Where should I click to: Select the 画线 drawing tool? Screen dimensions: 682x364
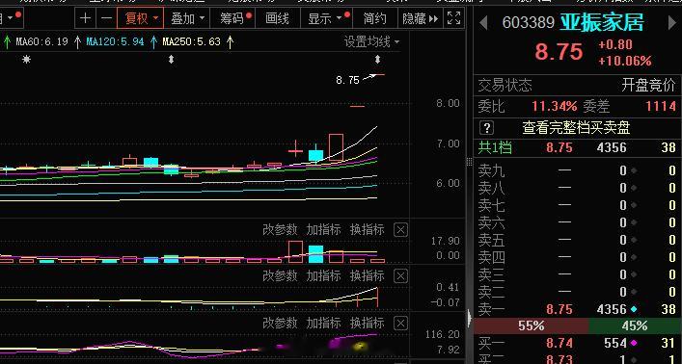pos(277,18)
